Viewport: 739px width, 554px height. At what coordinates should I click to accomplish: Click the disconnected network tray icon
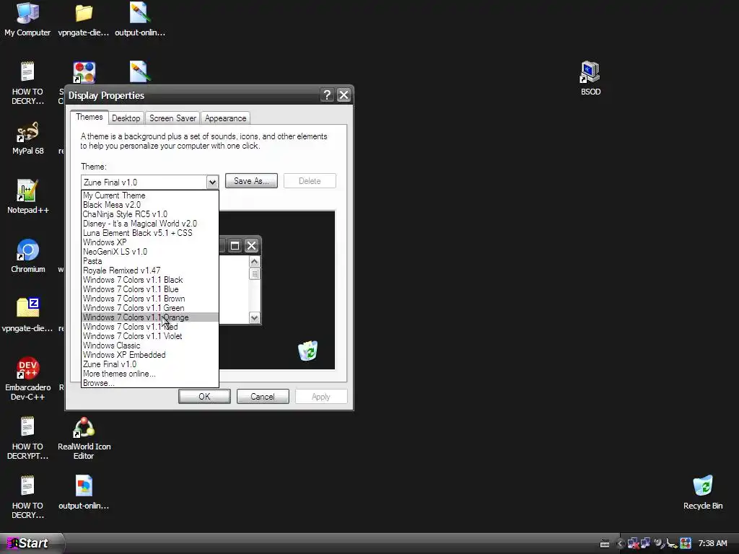pyautogui.click(x=632, y=544)
